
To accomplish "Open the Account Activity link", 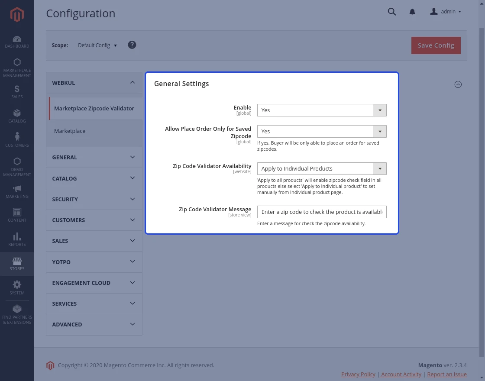I will click(x=401, y=374).
